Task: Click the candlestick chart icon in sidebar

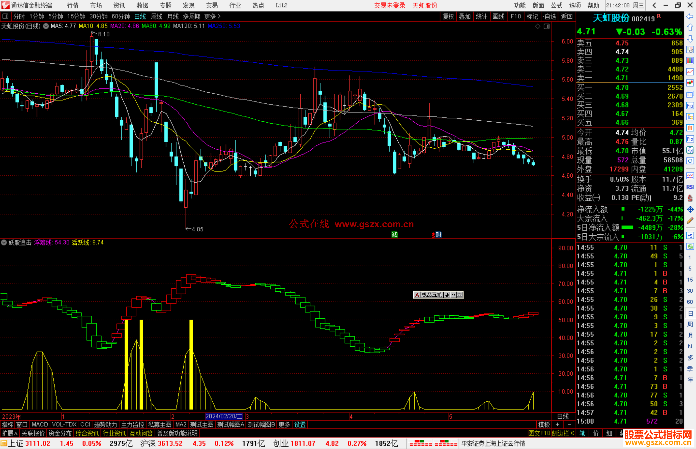Action: click(x=690, y=83)
